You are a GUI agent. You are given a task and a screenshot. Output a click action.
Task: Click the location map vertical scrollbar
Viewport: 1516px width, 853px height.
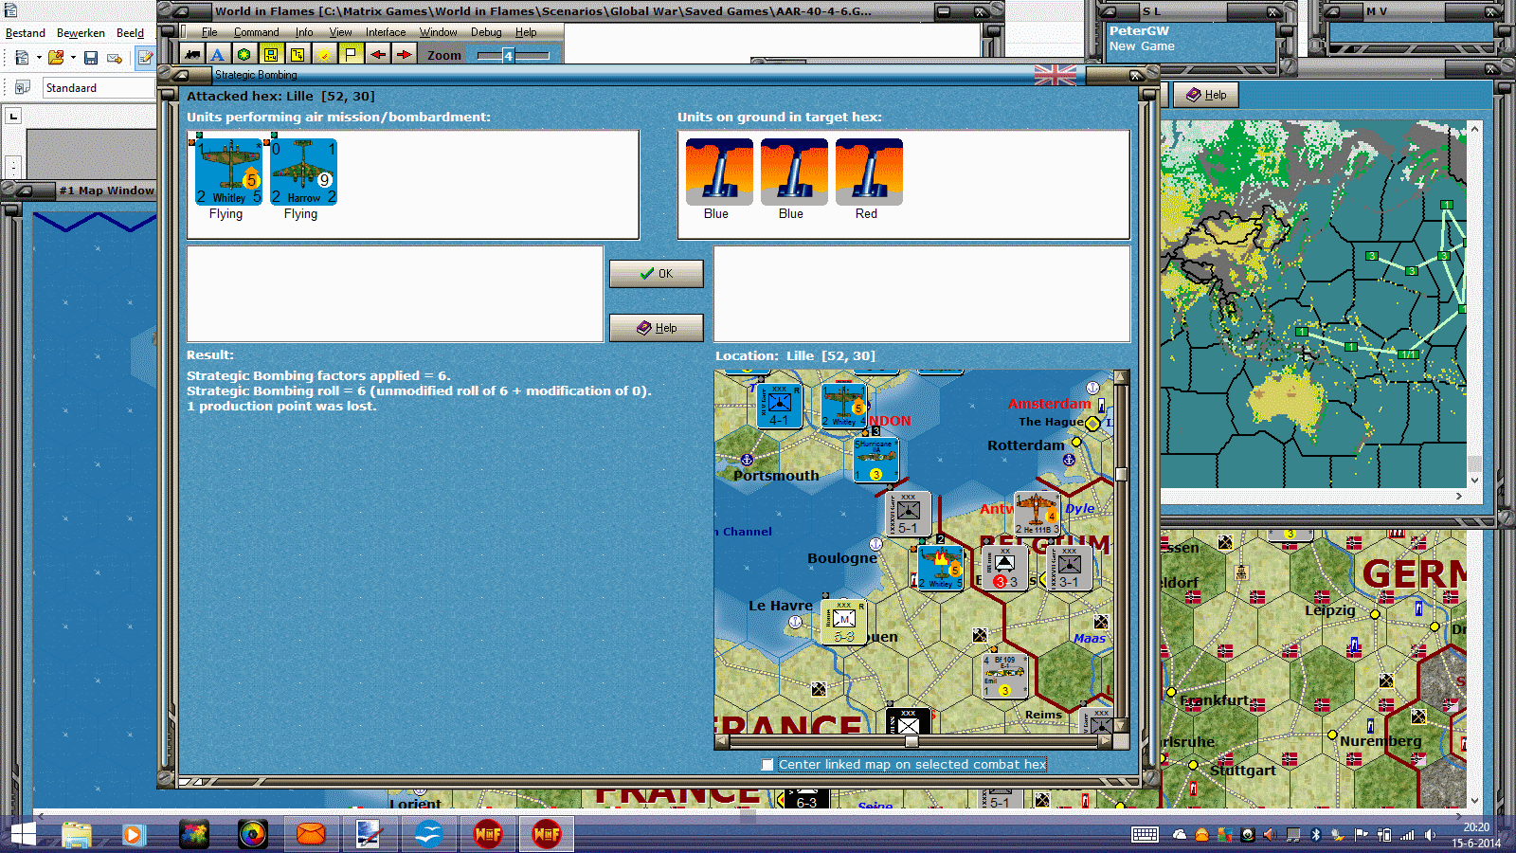click(x=1121, y=552)
